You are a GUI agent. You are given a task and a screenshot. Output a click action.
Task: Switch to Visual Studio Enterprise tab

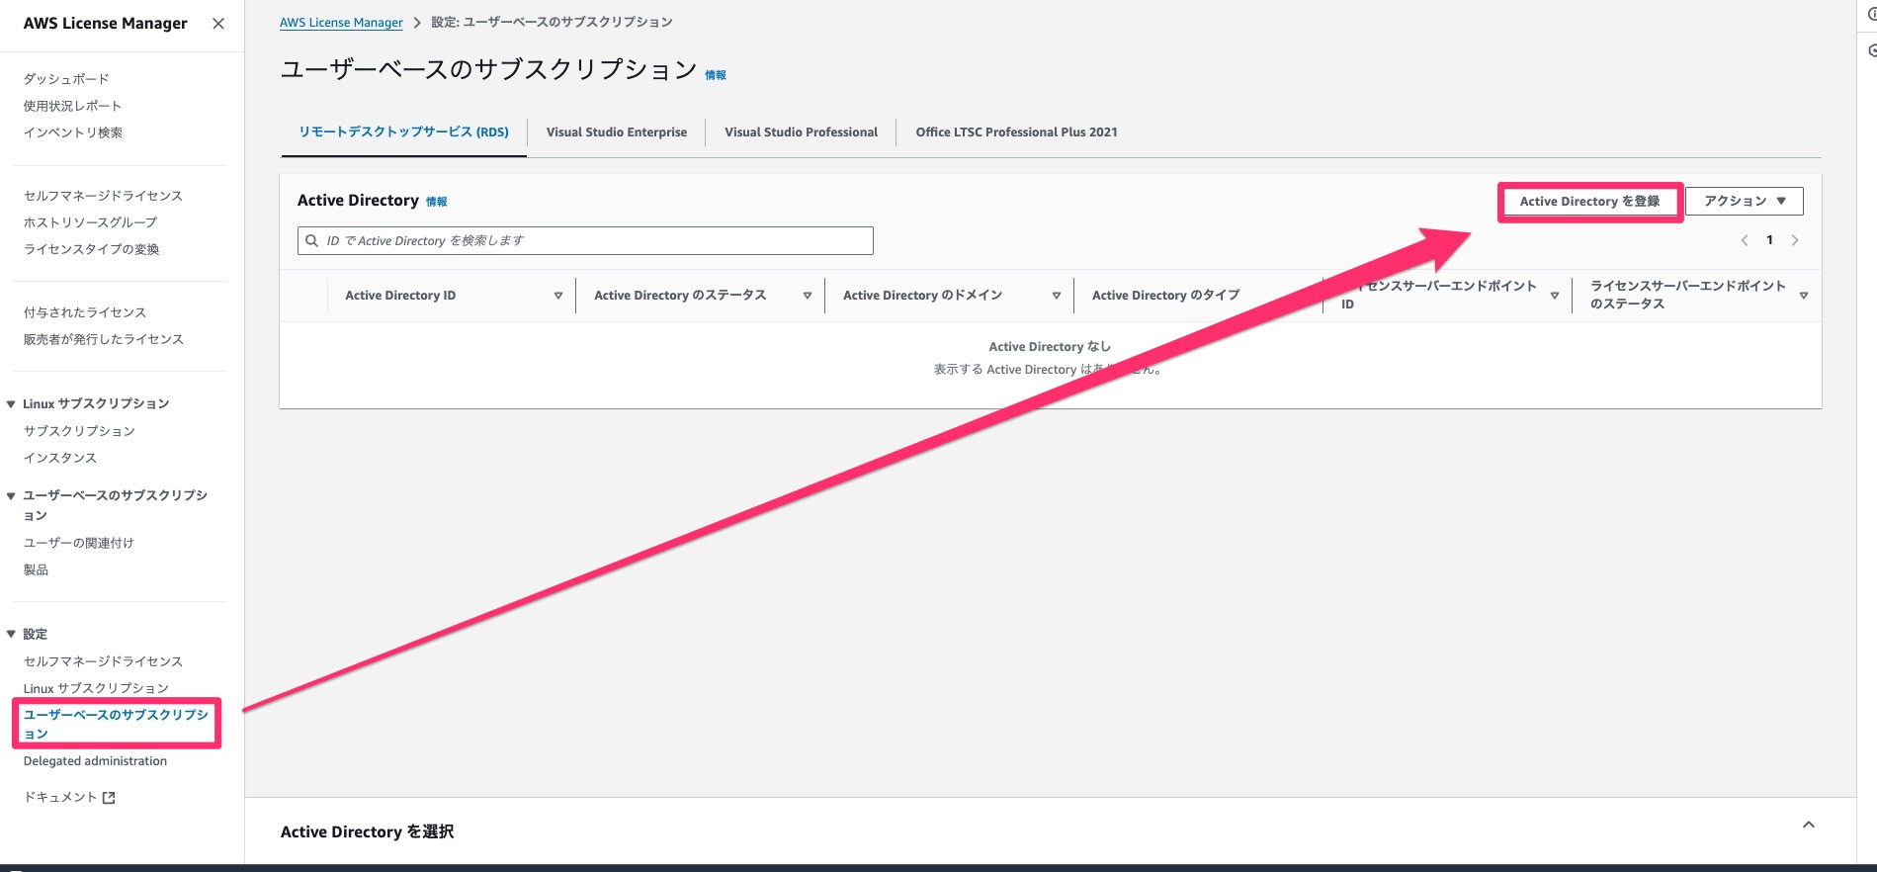617,131
